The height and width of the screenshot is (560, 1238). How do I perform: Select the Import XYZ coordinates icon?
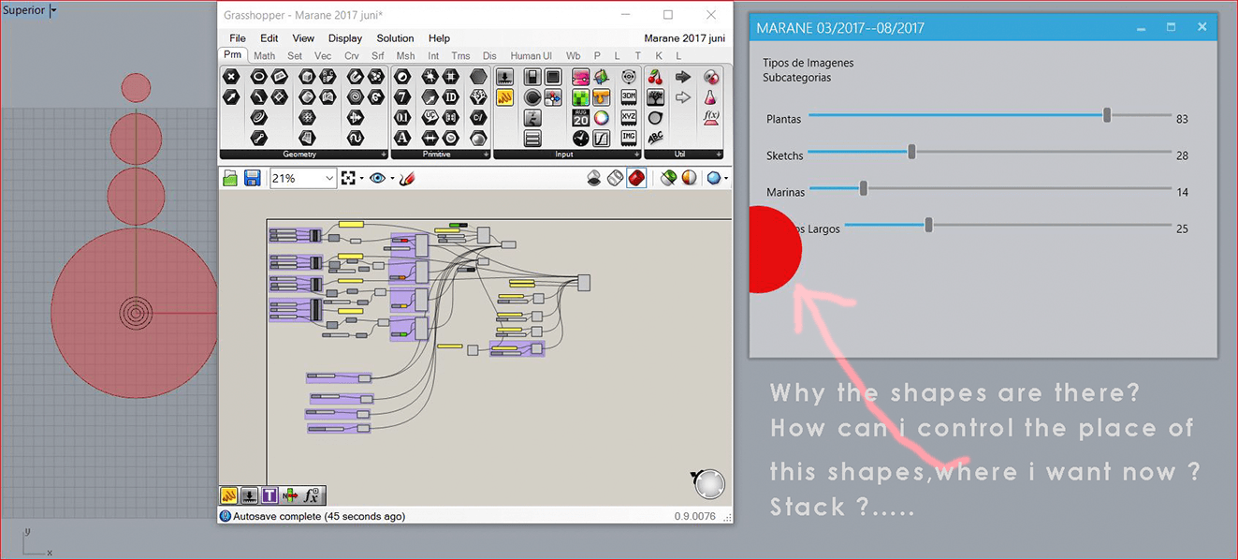(629, 118)
